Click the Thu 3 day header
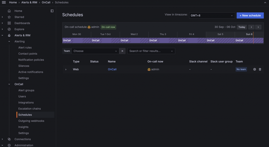The image size is (269, 147). (x=163, y=34)
